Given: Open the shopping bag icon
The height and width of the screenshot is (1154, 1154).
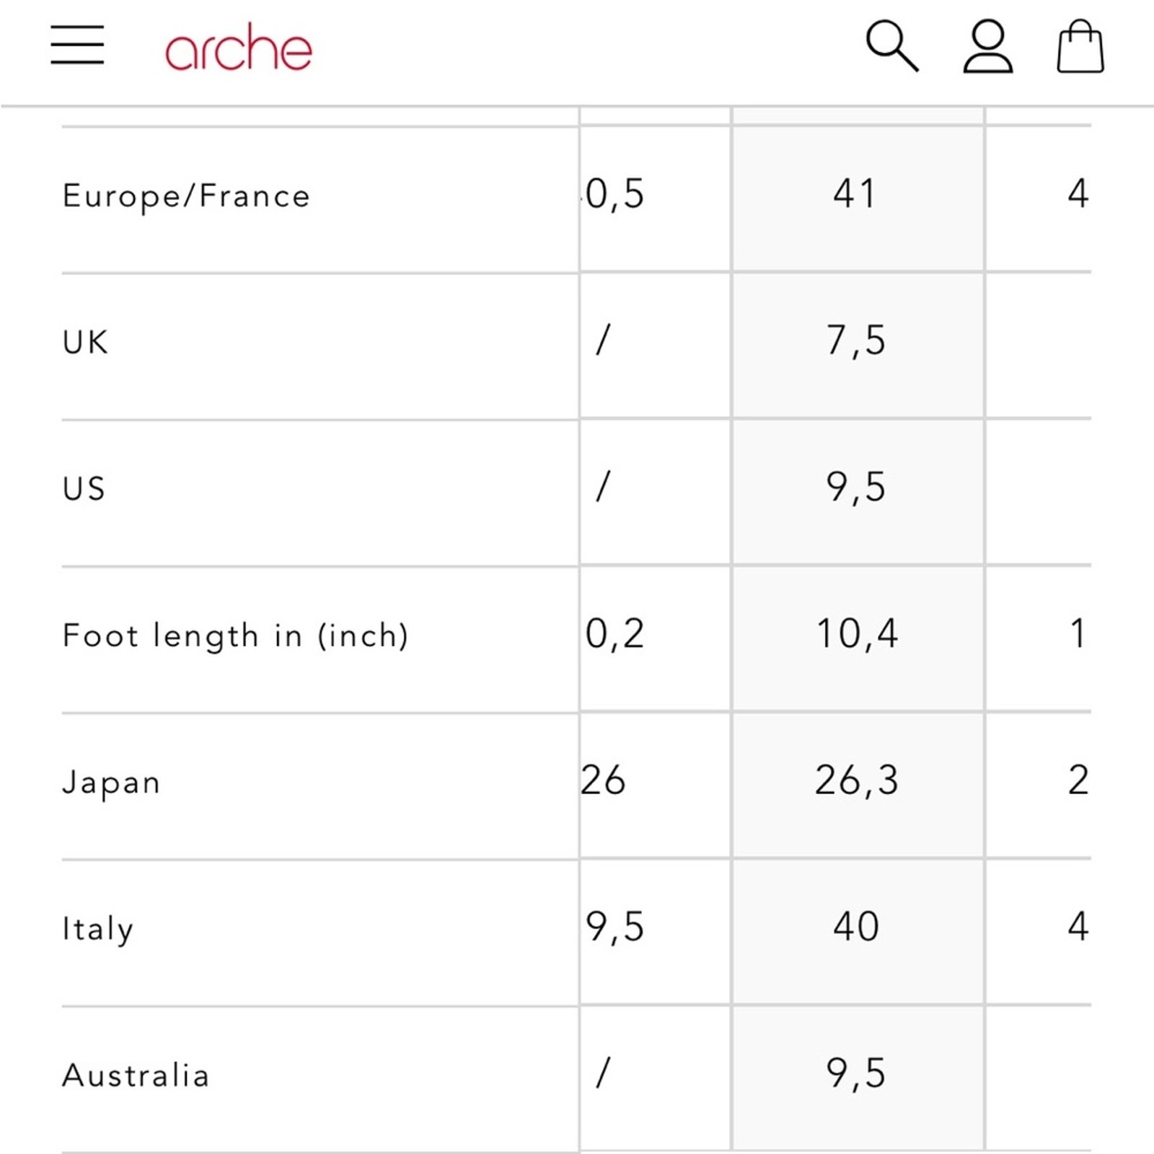Looking at the screenshot, I should (x=1080, y=47).
